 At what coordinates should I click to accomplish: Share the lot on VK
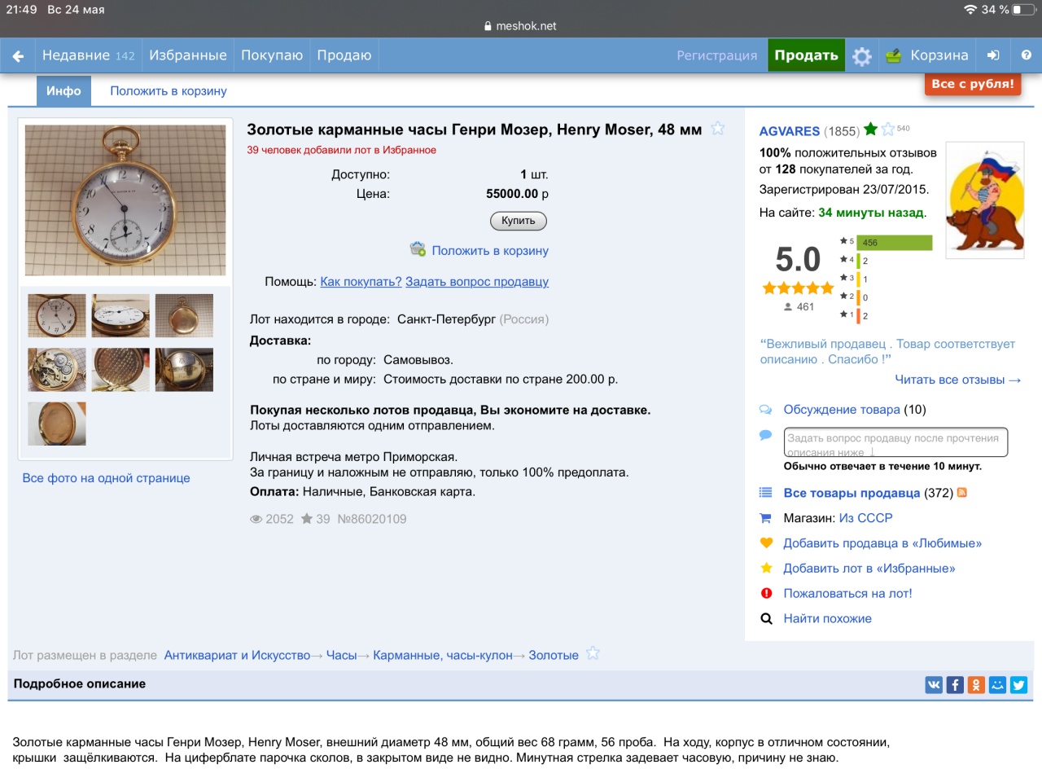click(x=934, y=685)
